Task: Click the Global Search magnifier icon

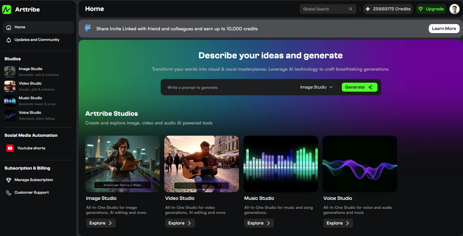Action: point(351,9)
